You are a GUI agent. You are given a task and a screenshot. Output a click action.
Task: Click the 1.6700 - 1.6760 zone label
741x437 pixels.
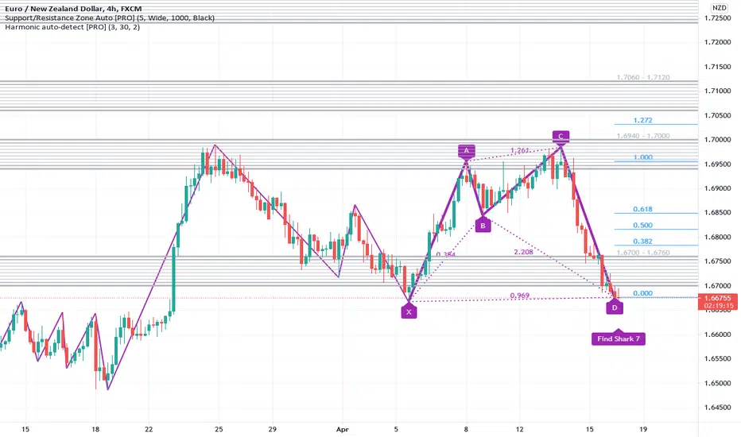[x=643, y=253]
